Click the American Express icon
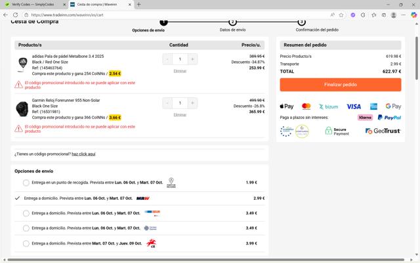 click(373, 107)
